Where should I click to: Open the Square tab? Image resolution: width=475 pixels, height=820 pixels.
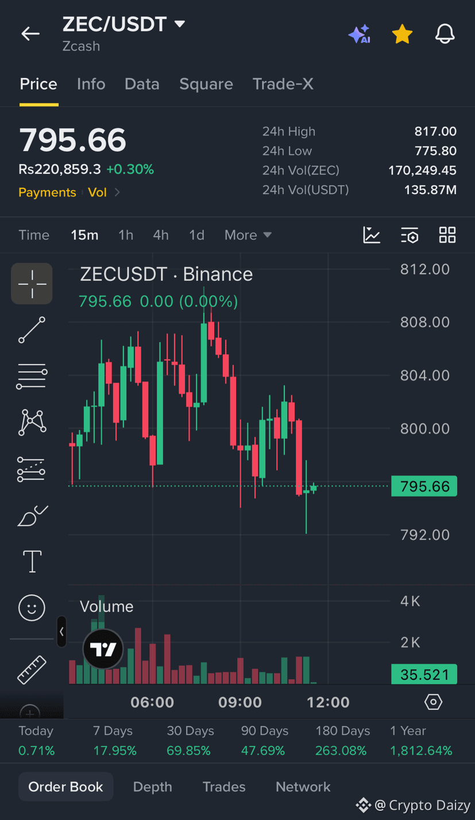point(206,84)
